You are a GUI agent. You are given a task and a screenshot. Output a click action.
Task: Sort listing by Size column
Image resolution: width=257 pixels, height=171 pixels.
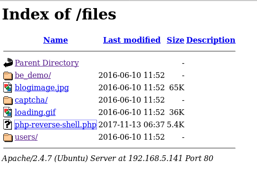point(175,40)
